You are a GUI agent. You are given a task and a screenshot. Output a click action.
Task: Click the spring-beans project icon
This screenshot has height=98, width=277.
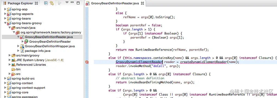pyautogui.click(x=9, y=18)
